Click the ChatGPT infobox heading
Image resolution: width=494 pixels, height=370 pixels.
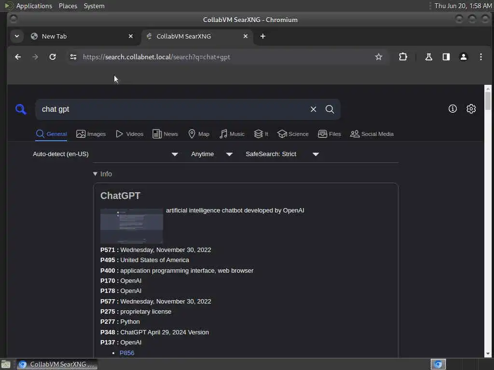(120, 196)
